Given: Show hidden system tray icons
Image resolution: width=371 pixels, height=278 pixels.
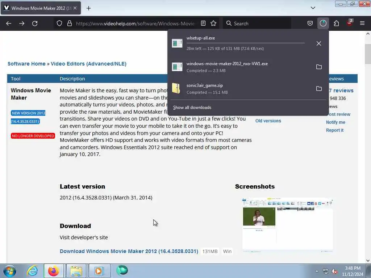Looking at the screenshot, I should click(x=317, y=271).
